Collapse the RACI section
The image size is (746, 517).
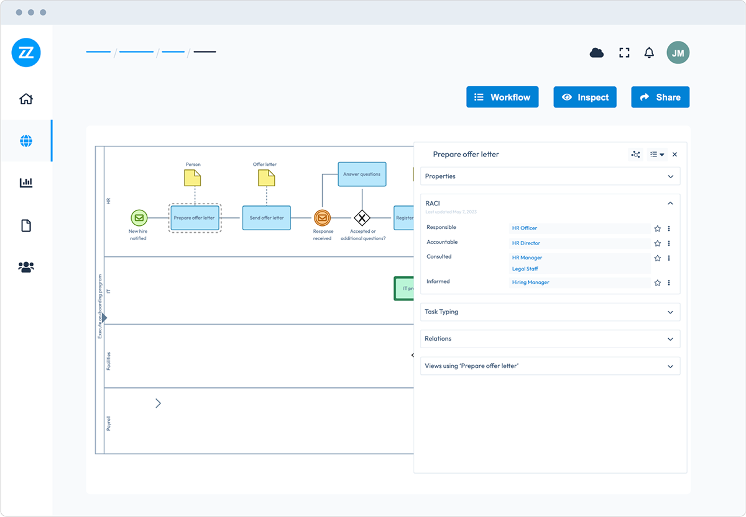tap(670, 203)
